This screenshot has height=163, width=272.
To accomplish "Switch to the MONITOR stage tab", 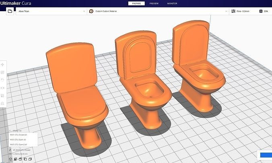I will (172, 4).
